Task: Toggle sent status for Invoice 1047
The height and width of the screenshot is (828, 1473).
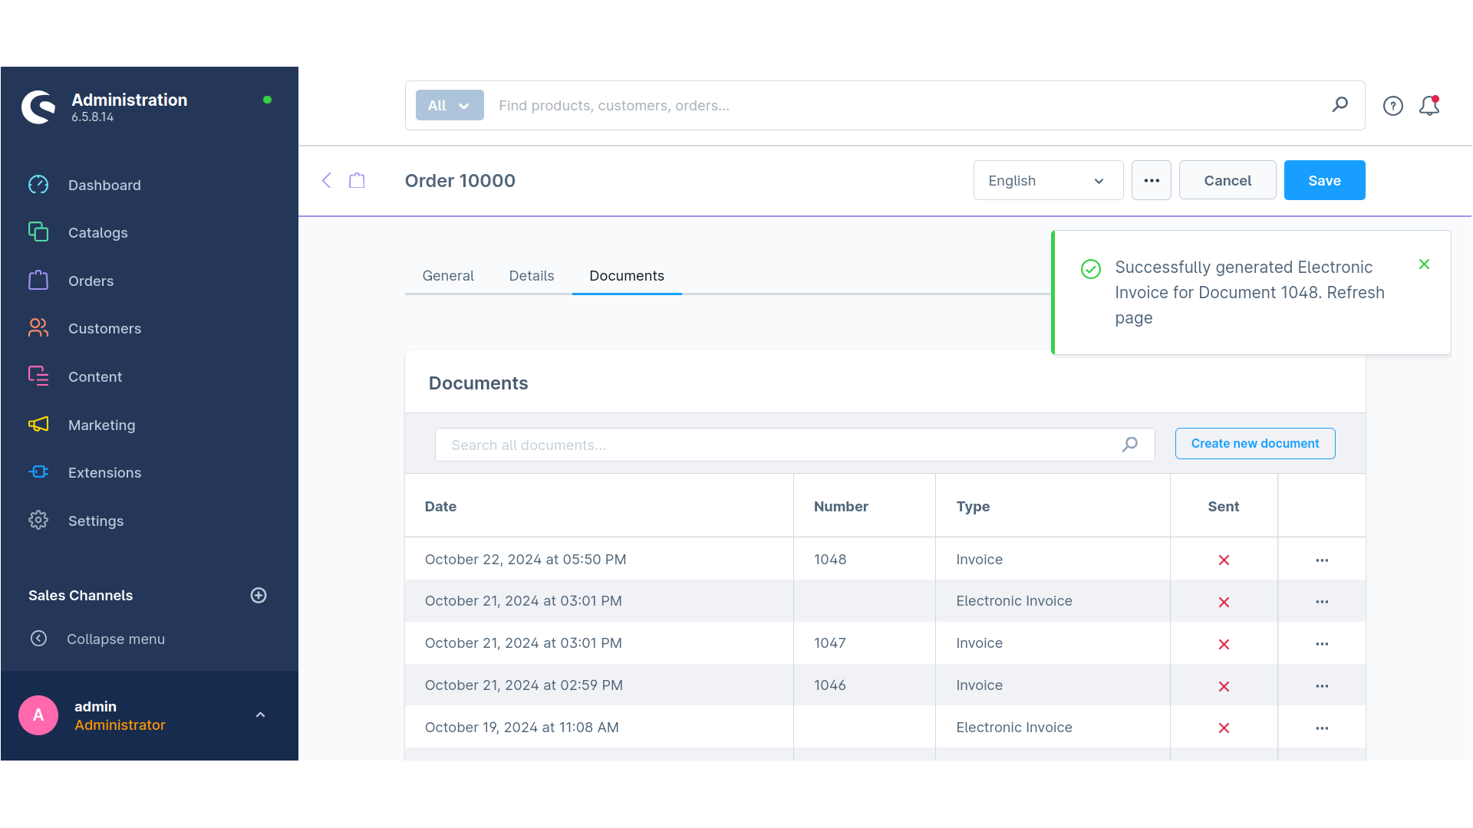Action: click(1223, 643)
